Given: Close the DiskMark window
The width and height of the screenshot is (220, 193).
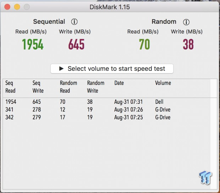Looking at the screenshot, I should tap(7, 7).
